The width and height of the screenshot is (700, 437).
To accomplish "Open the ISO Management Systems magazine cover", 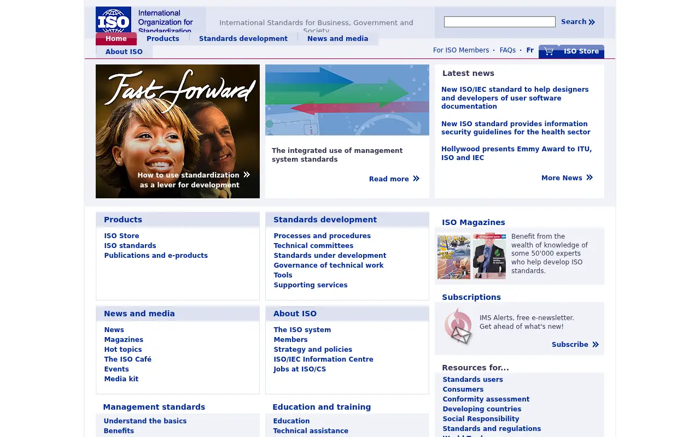I will click(489, 256).
